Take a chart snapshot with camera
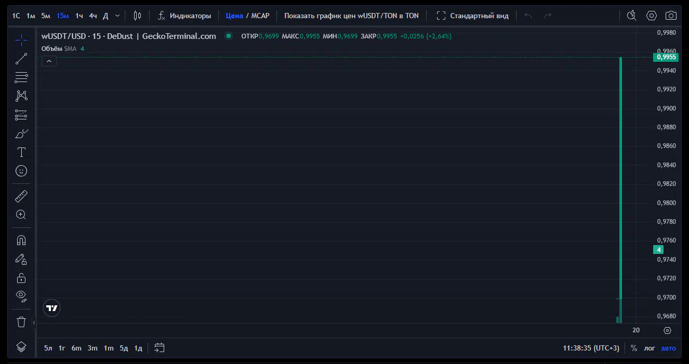The image size is (689, 364). click(x=671, y=16)
